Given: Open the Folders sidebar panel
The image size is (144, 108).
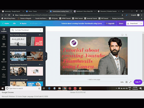Looking at the screenshot, I should [4, 75].
